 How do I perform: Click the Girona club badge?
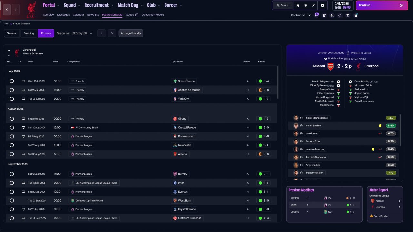[175, 119]
